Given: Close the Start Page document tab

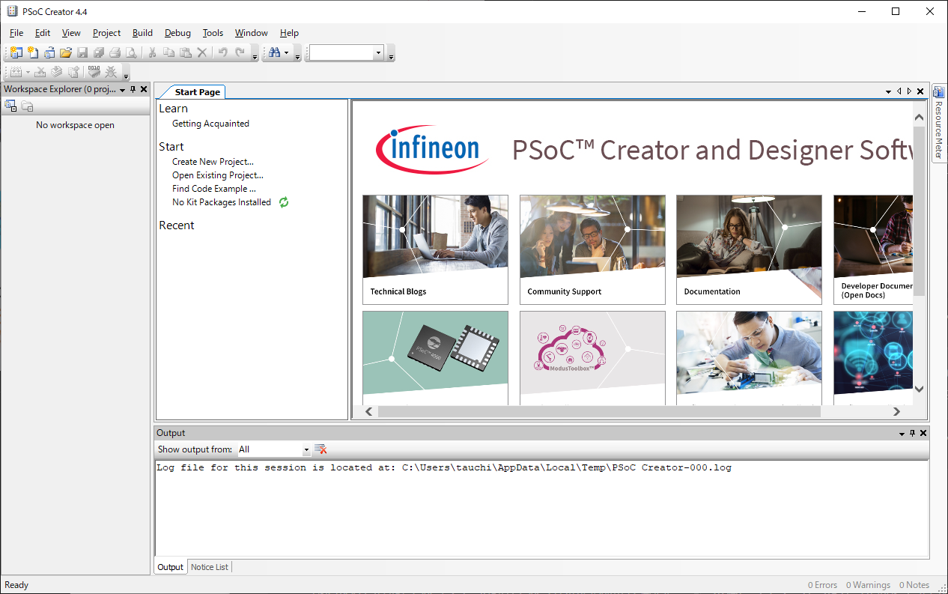Looking at the screenshot, I should (920, 91).
